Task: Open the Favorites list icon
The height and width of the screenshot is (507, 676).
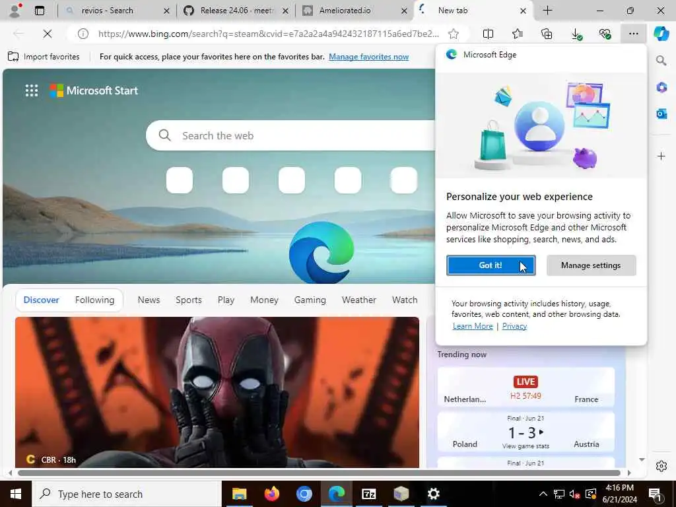Action: 518,34
